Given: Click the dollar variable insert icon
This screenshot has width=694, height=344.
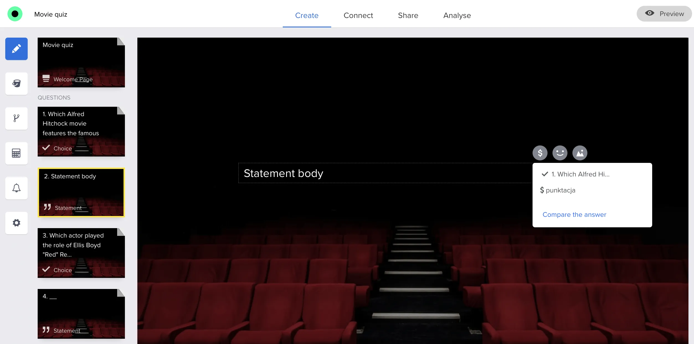Looking at the screenshot, I should (540, 153).
